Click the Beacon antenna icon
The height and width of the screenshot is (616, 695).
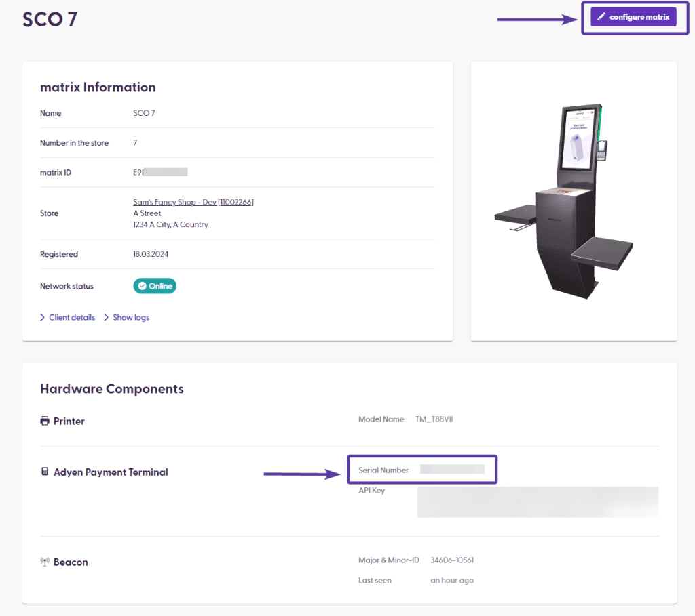coord(45,562)
